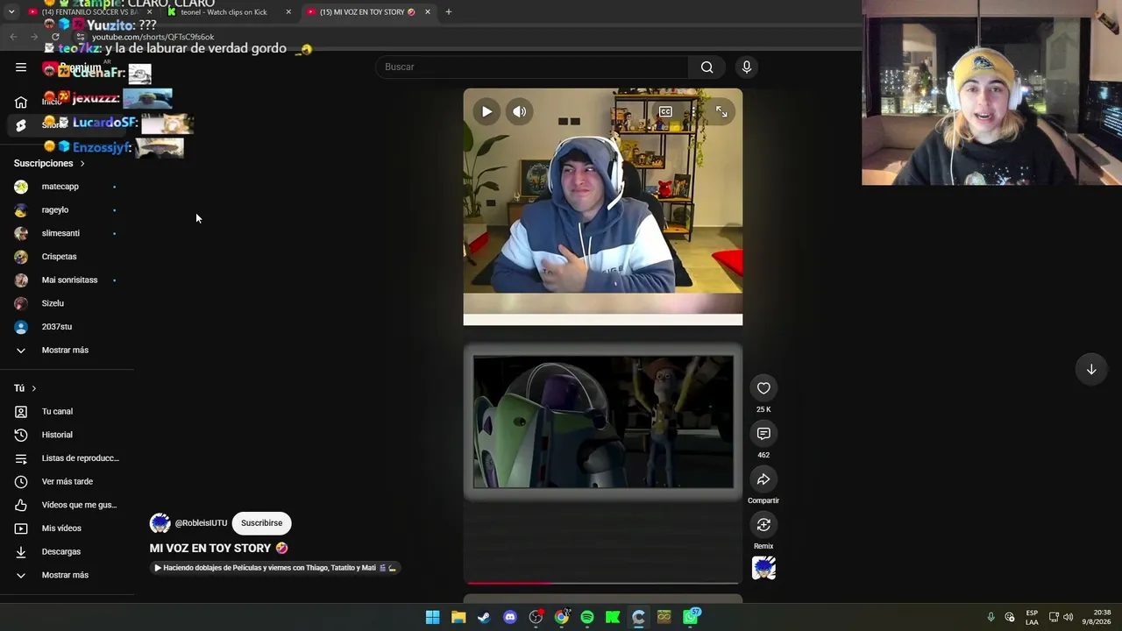Open the linked video below the title
Screen dimensions: 1122x631
coord(275,568)
